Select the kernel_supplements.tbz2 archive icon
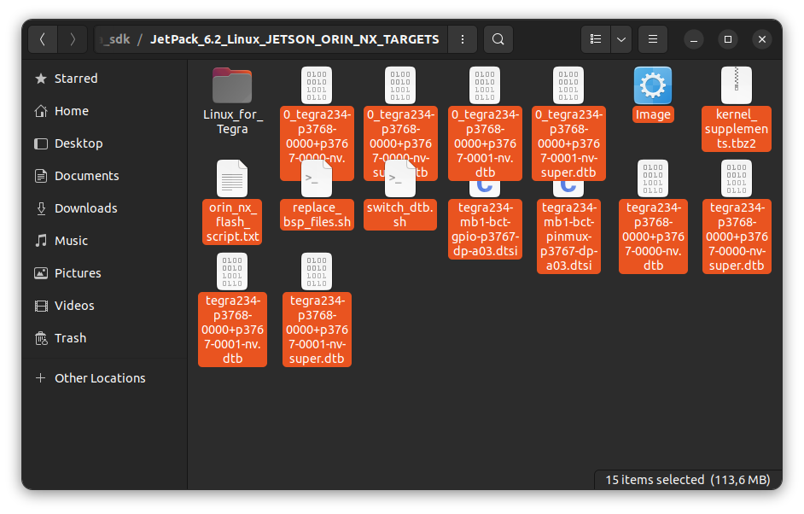804x514 pixels. (737, 85)
